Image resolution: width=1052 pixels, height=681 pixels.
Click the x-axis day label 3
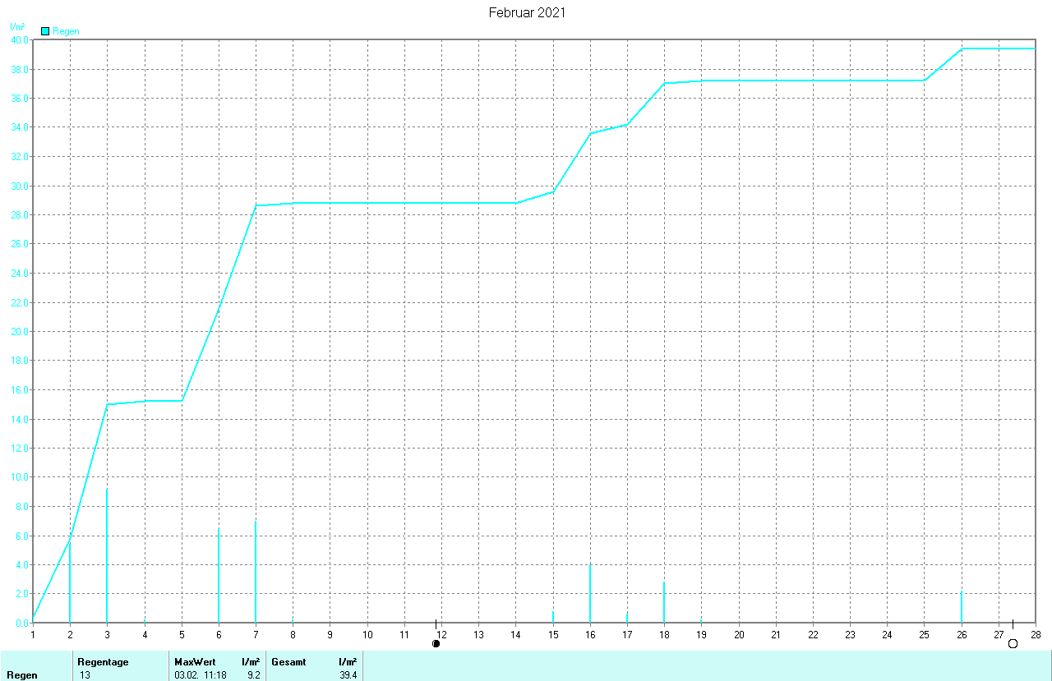[x=107, y=634]
